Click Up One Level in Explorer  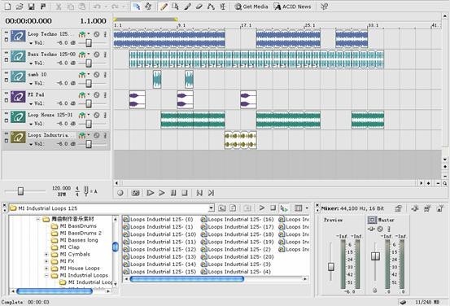pyautogui.click(x=222, y=208)
